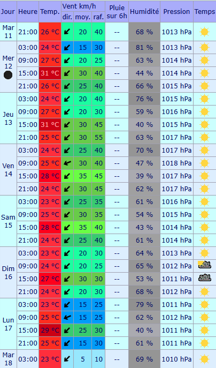Image resolution: width=216 pixels, height=368 pixels.
Task: Click 76 % humidity on Jeu 13 03:00
Action: (144, 99)
